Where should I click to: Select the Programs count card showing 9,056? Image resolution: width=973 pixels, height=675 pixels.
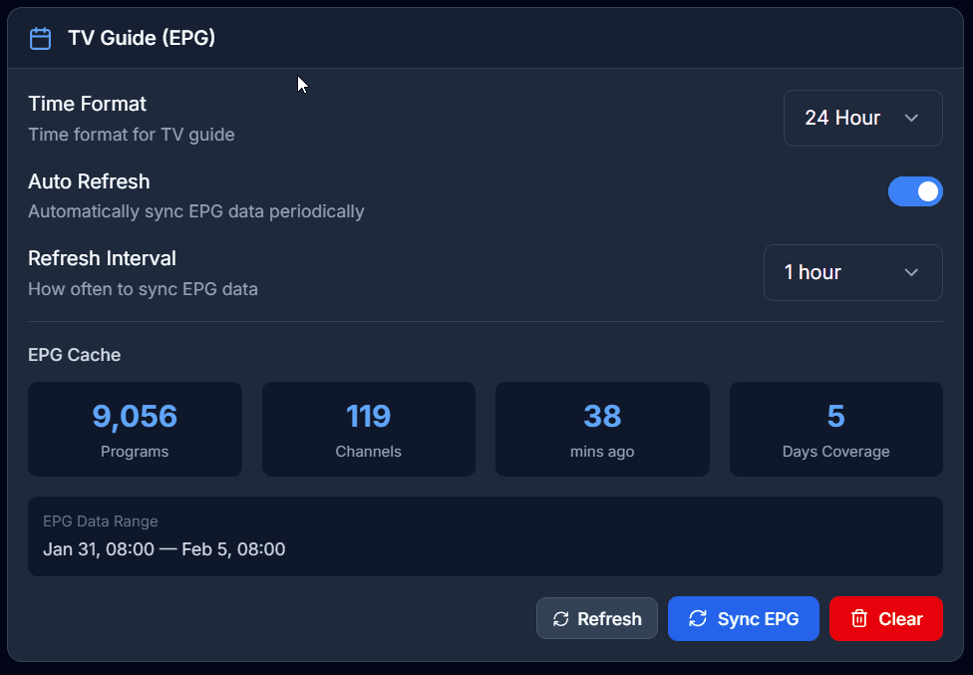tap(135, 429)
